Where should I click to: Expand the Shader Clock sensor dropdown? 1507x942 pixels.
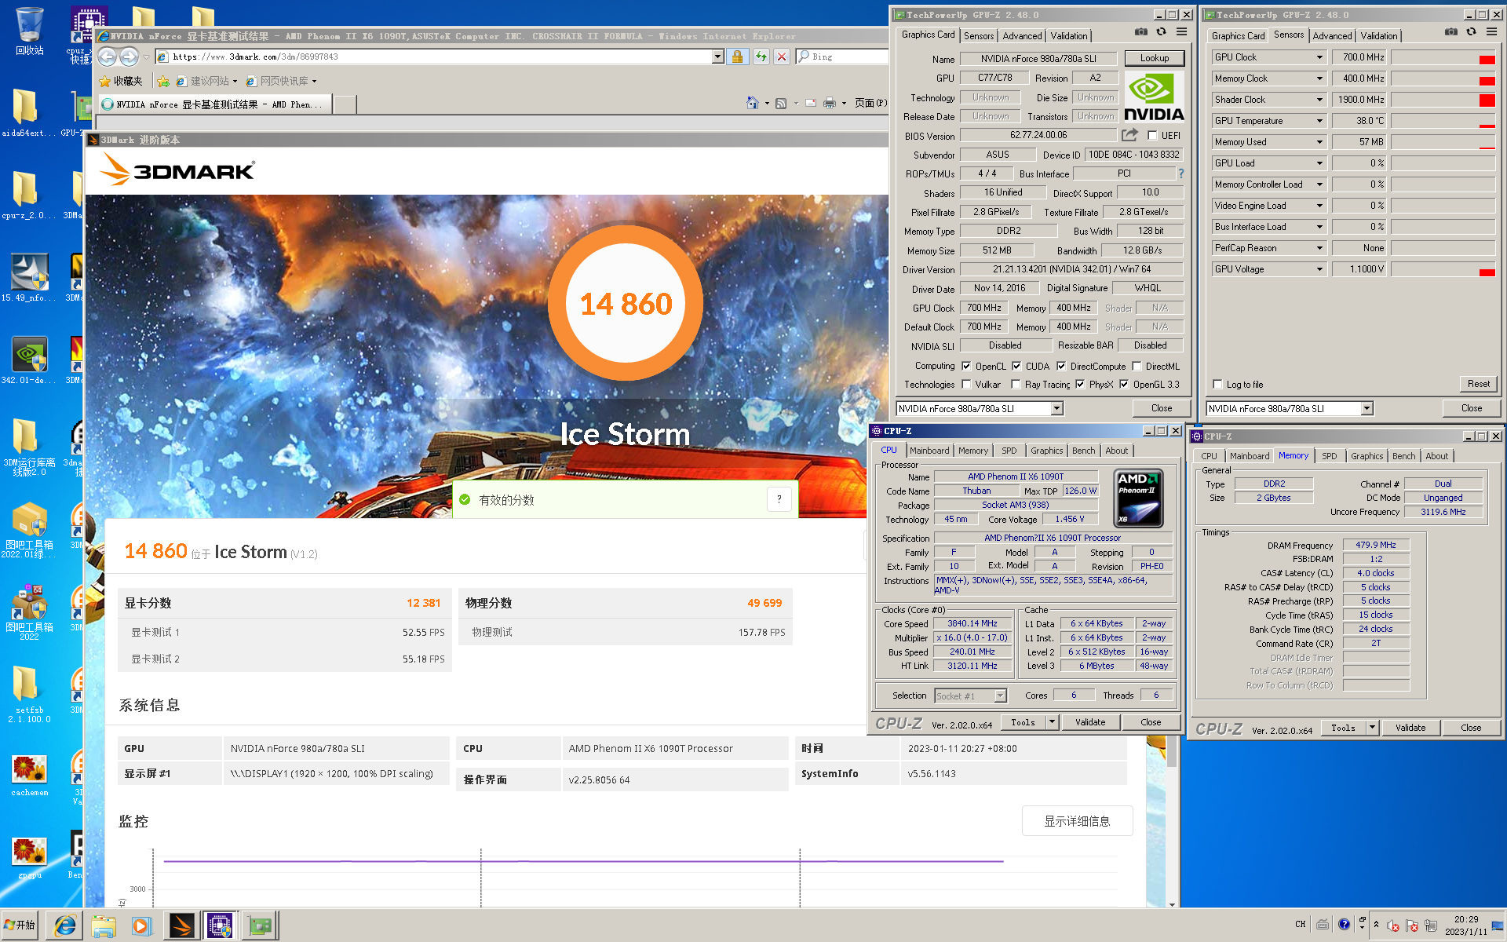coord(1319,100)
